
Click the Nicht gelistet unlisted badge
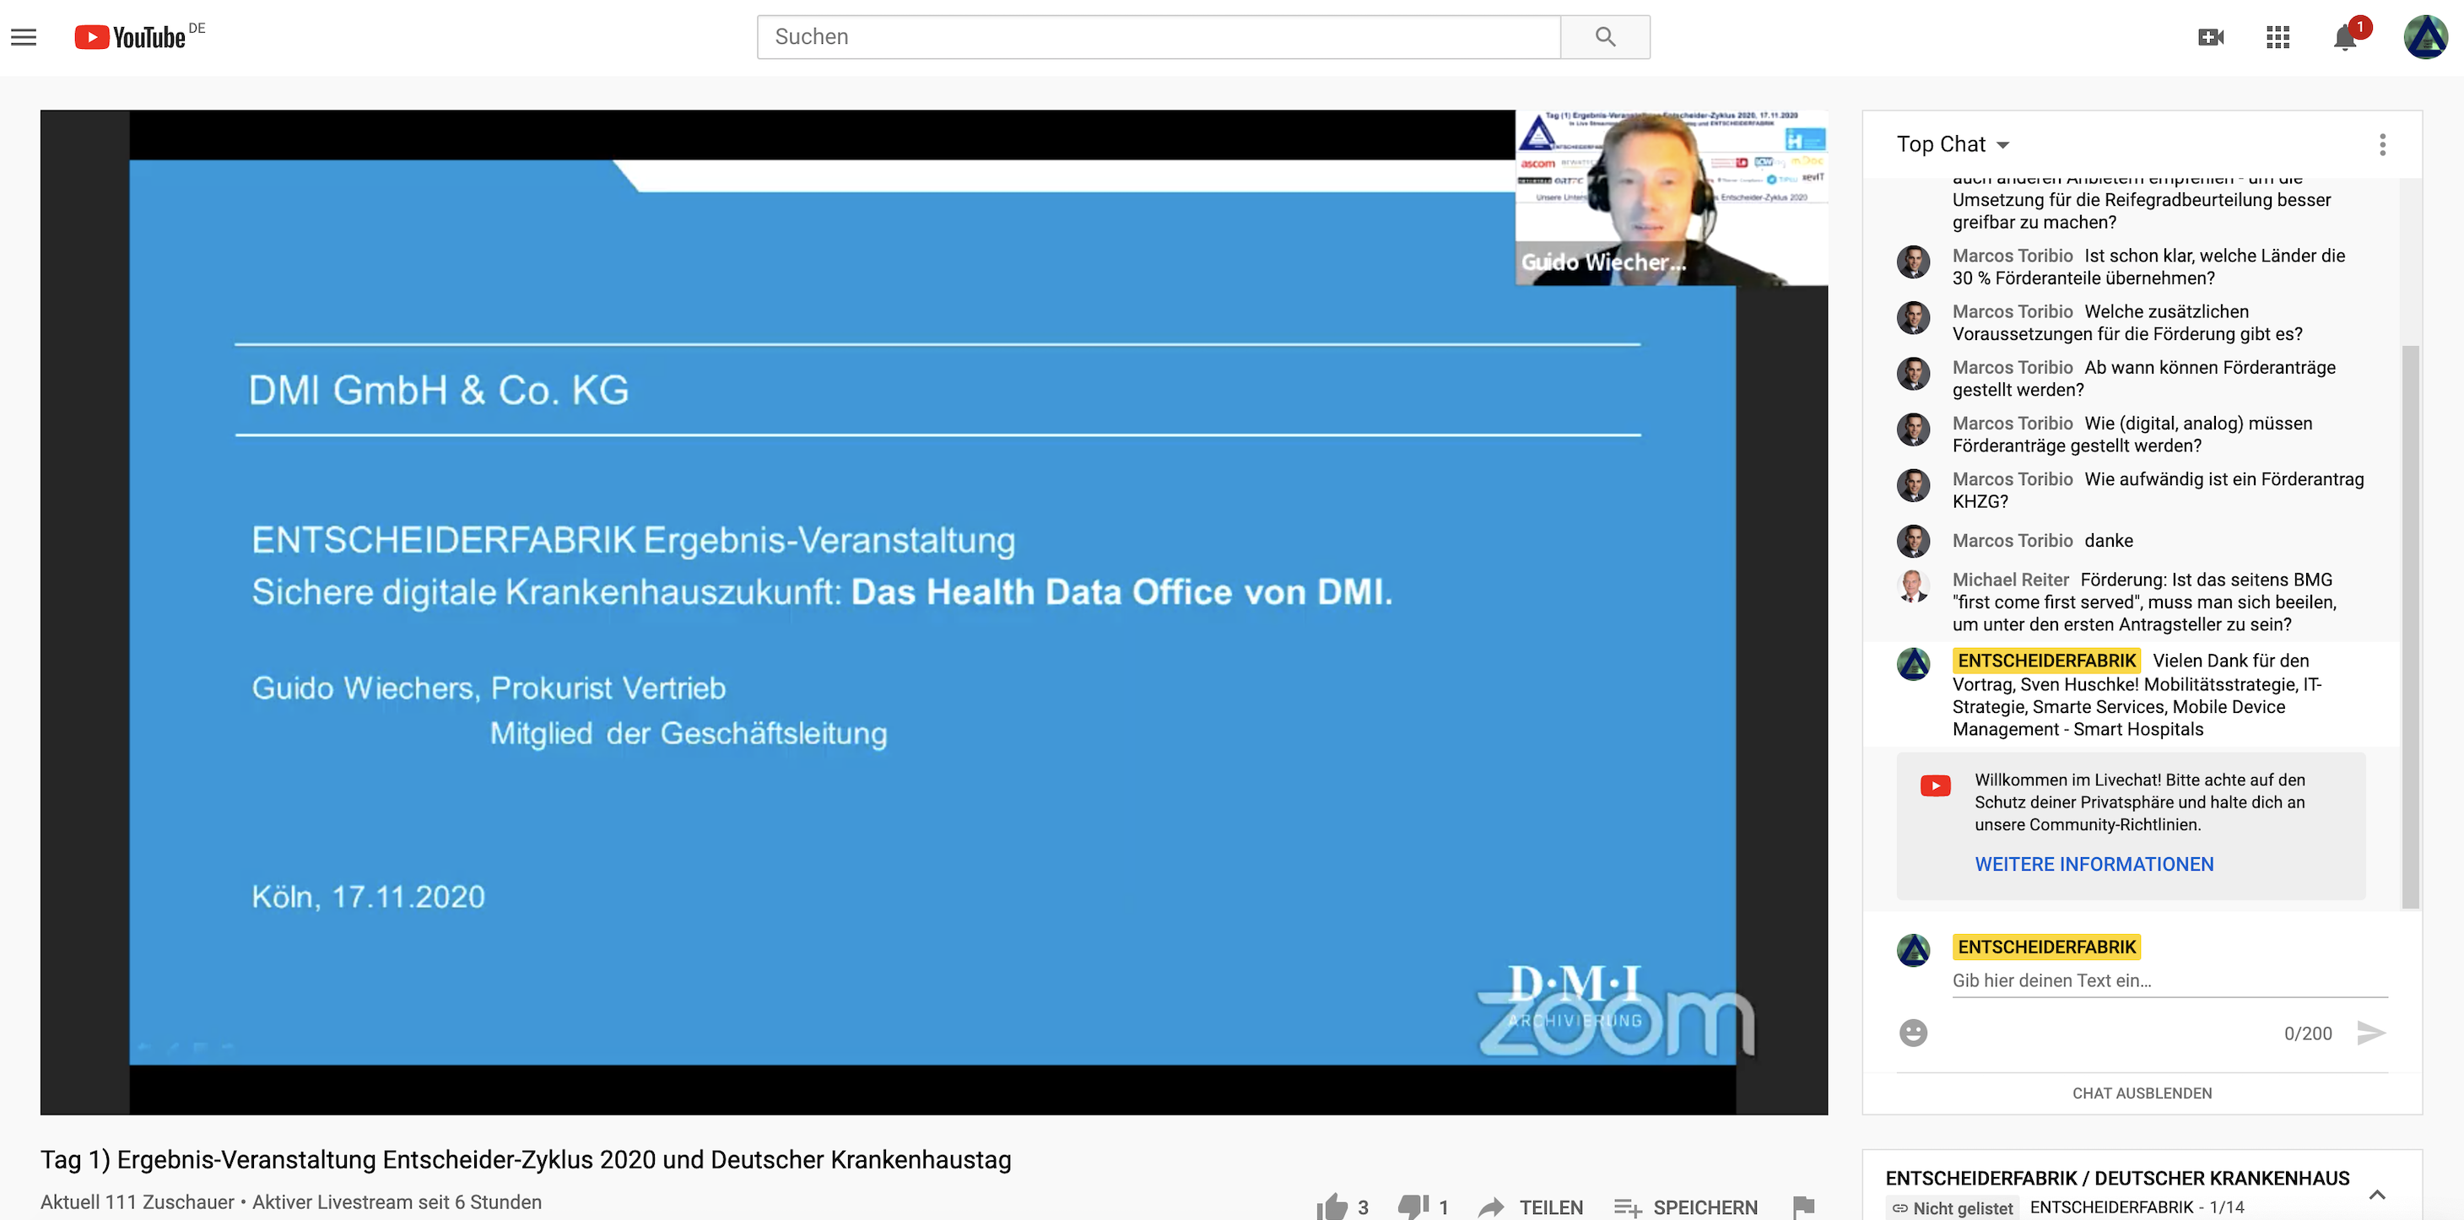pyautogui.click(x=1953, y=1208)
